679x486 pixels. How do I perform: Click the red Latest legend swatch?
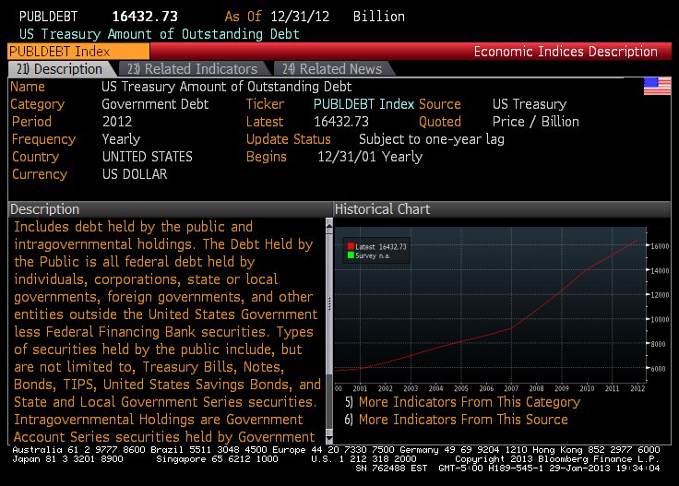(351, 246)
